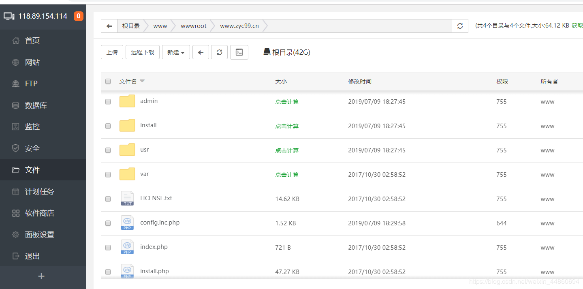Viewport: 583px width, 289px height.
Task: Click the install folder icon
Action: click(127, 125)
